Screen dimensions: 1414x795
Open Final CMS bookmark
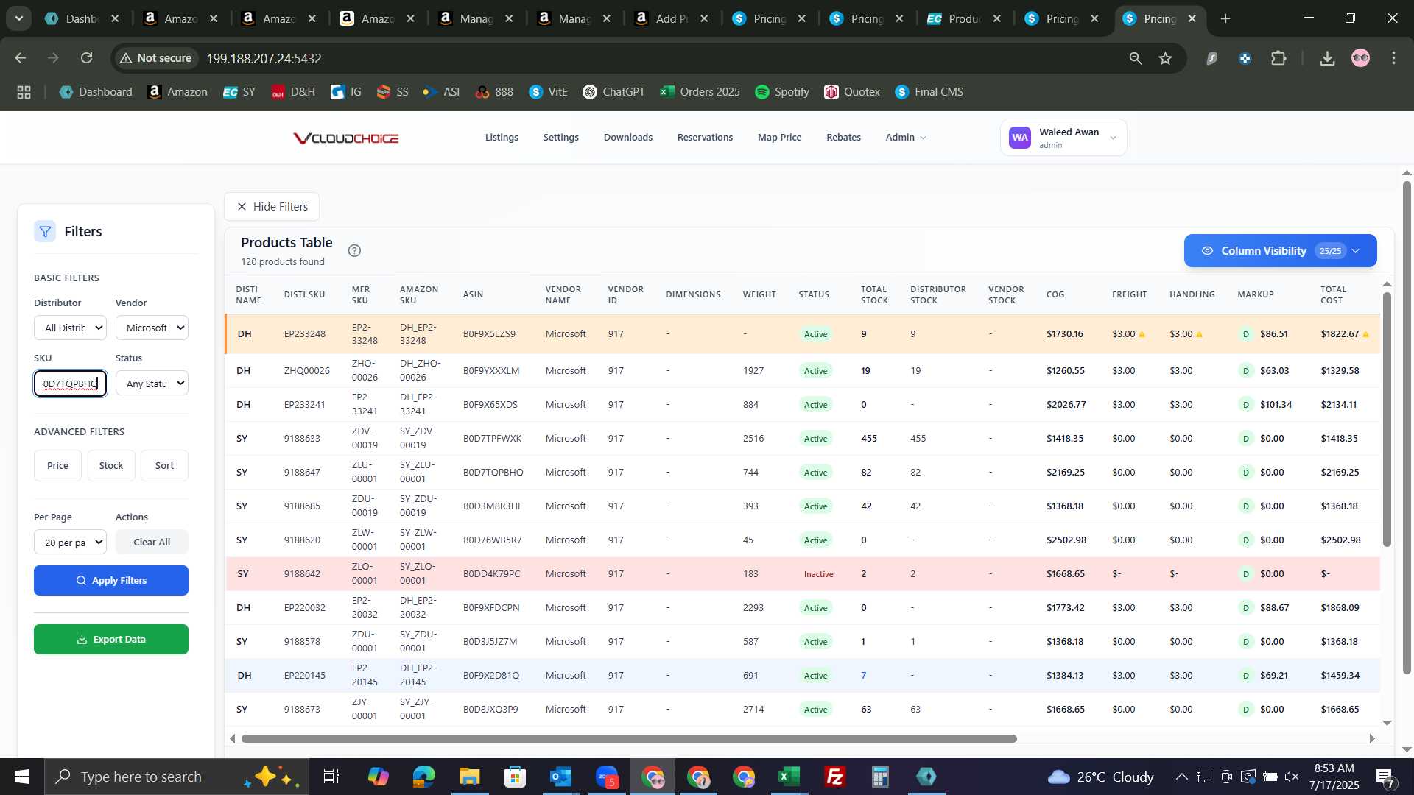(929, 92)
